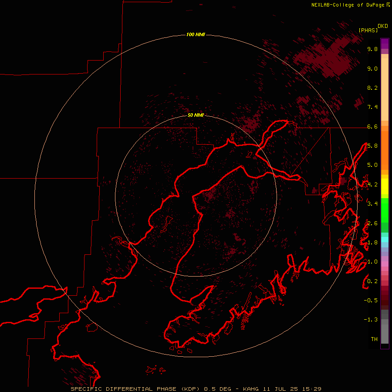Click the 9.8 value on color scale
392x392 pixels.
372,49
